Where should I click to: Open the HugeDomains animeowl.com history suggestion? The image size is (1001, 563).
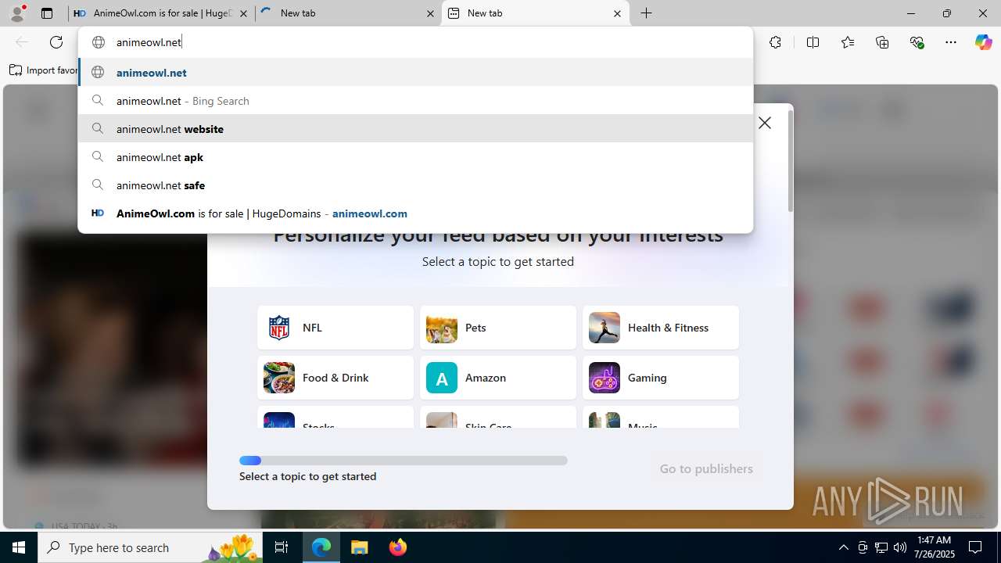point(415,213)
